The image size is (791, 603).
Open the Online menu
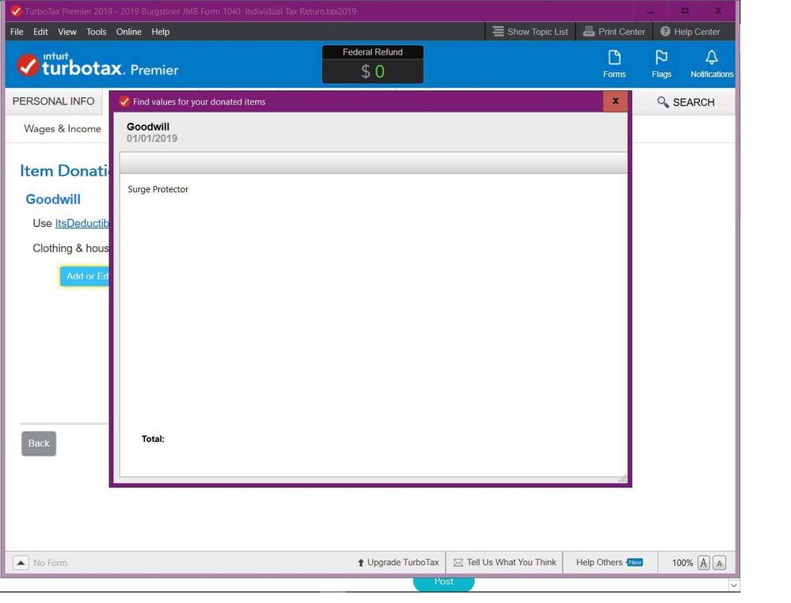tap(128, 32)
